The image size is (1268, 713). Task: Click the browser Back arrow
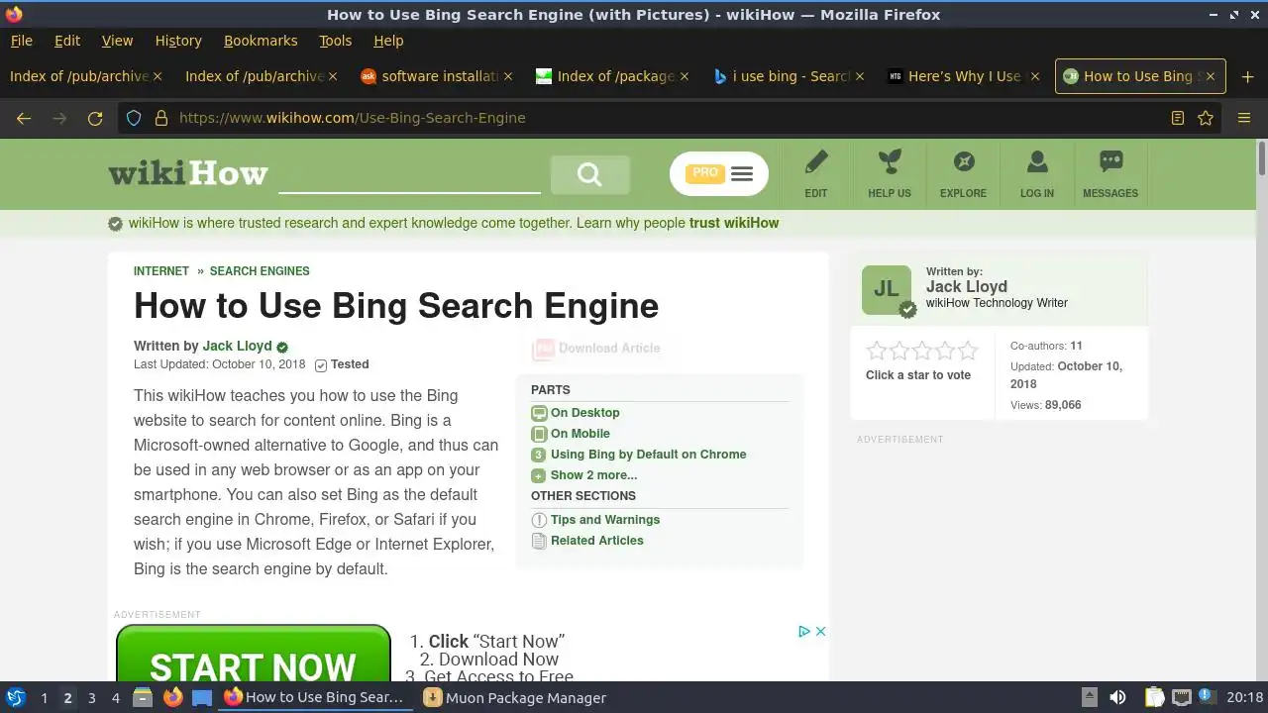tap(24, 118)
